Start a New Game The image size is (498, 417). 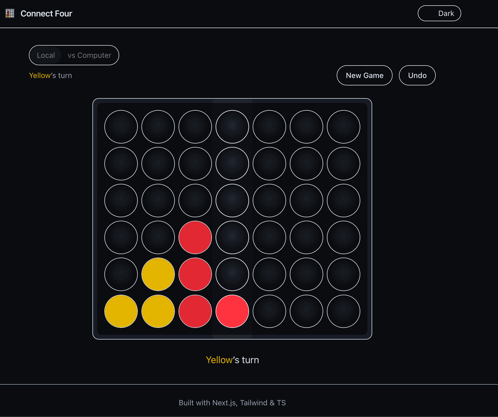tap(364, 75)
